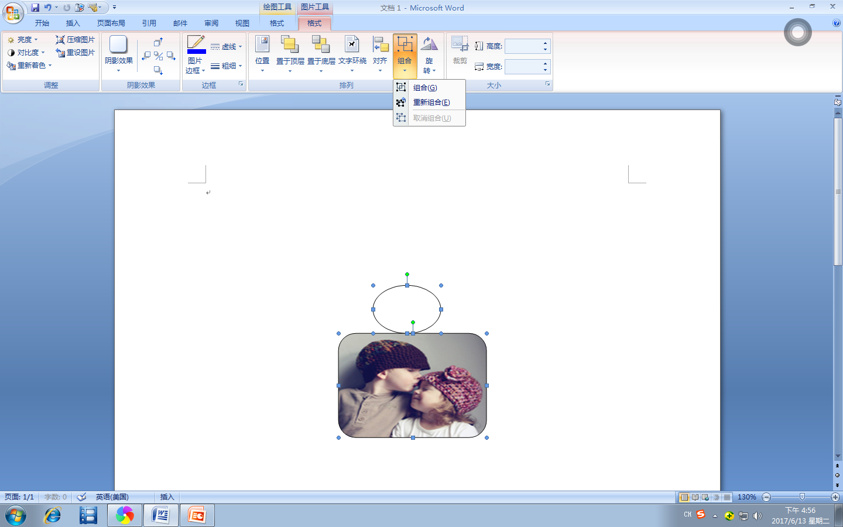Viewport: 843px width, 527px height.
Task: Click the zoom out minus button
Action: 766,497
